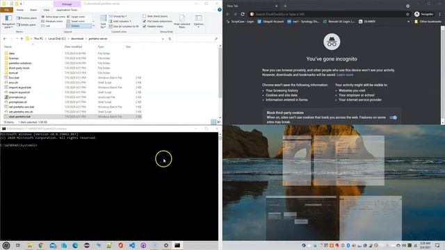Open the Synology bookmark
The image size is (445, 250).
click(303, 22)
